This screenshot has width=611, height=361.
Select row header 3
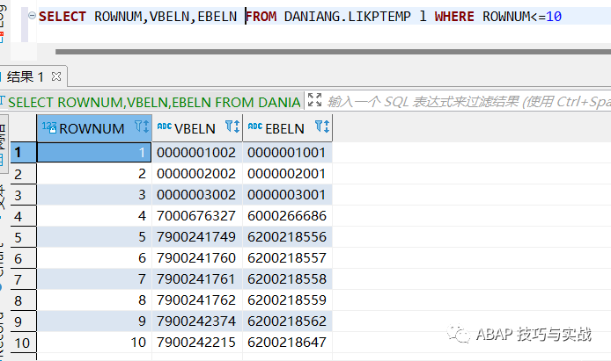24,195
